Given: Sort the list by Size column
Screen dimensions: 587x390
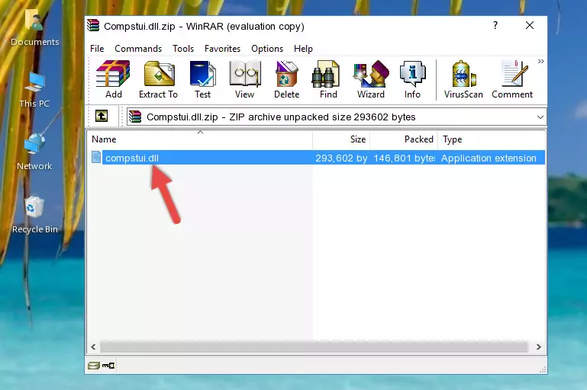Looking at the screenshot, I should (341, 139).
